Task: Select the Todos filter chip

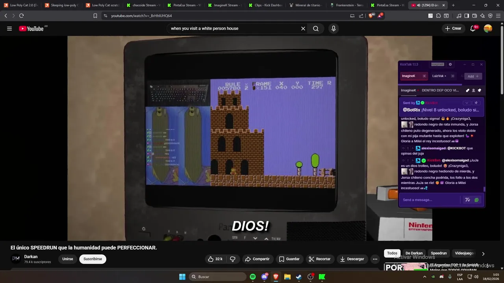Action: click(x=392, y=253)
